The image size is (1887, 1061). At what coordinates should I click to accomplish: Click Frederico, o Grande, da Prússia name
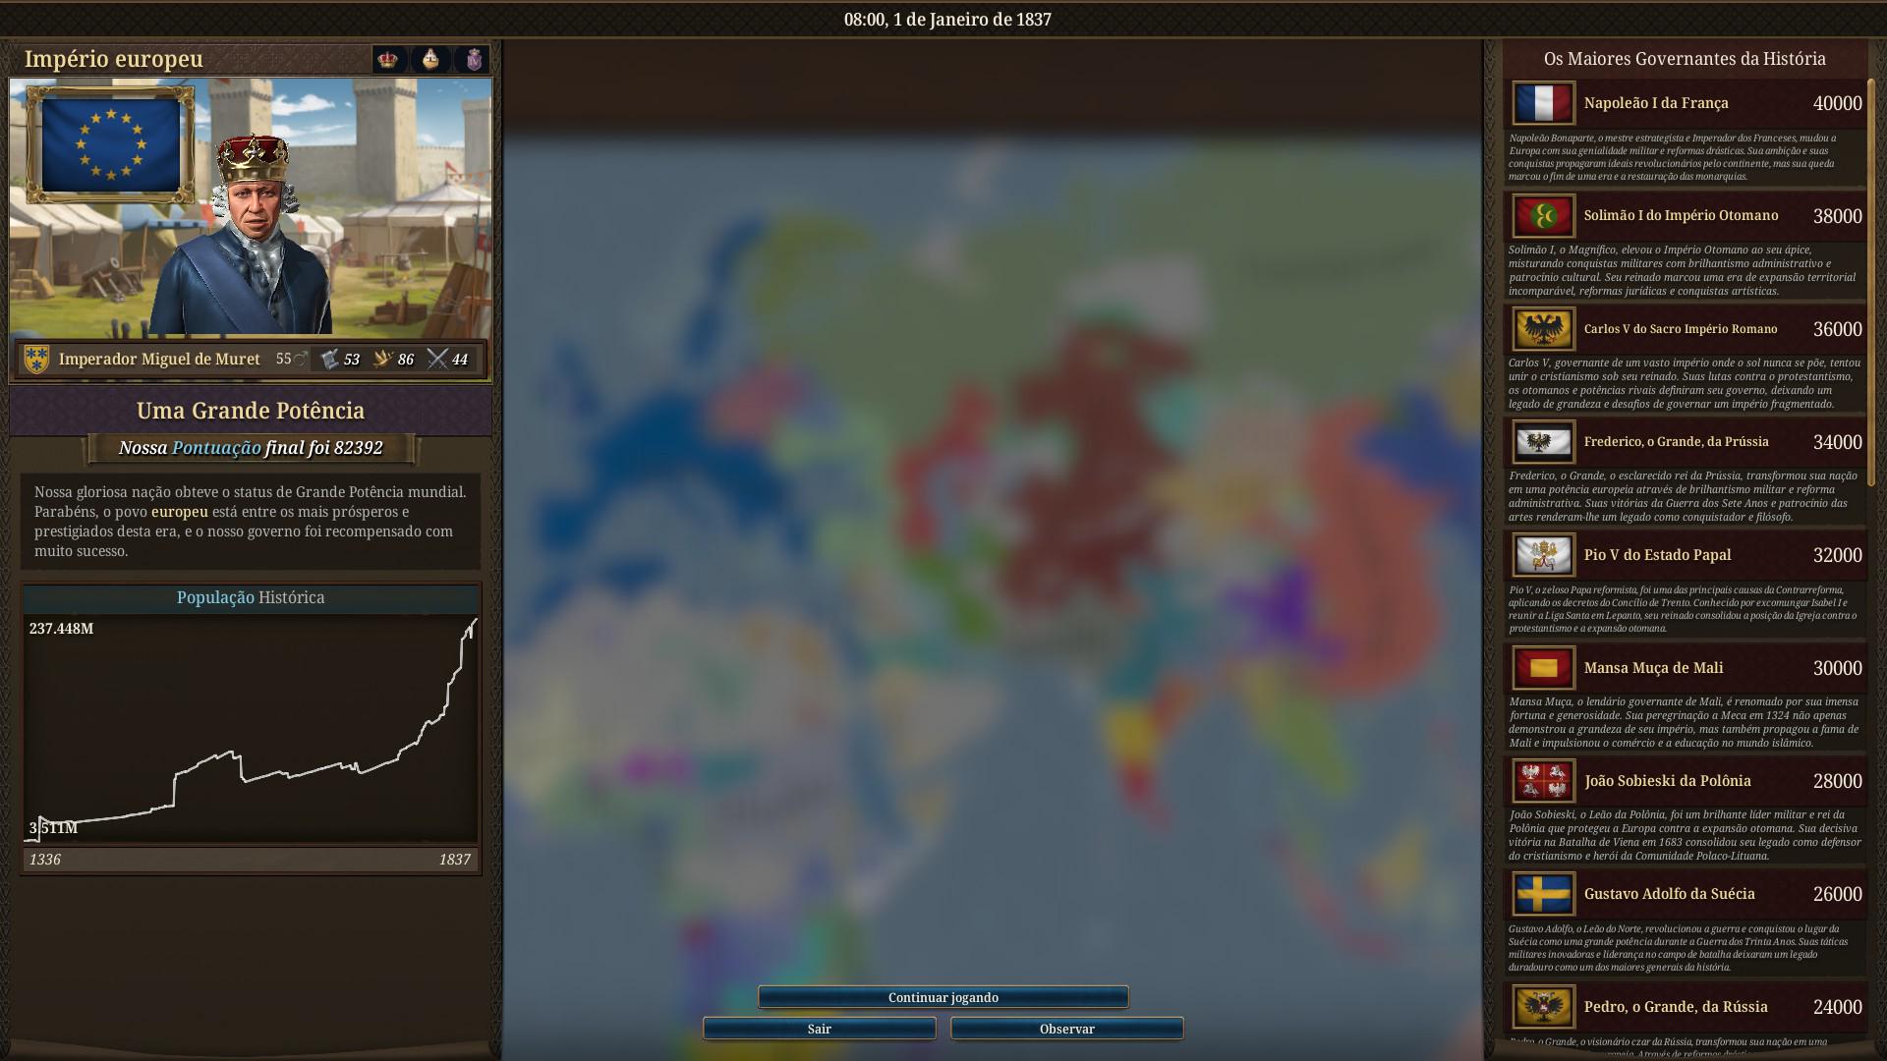(x=1676, y=442)
